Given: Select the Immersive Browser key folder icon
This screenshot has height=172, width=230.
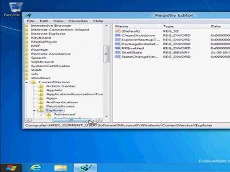Looking at the screenshot, I should pyautogui.click(x=27, y=26).
